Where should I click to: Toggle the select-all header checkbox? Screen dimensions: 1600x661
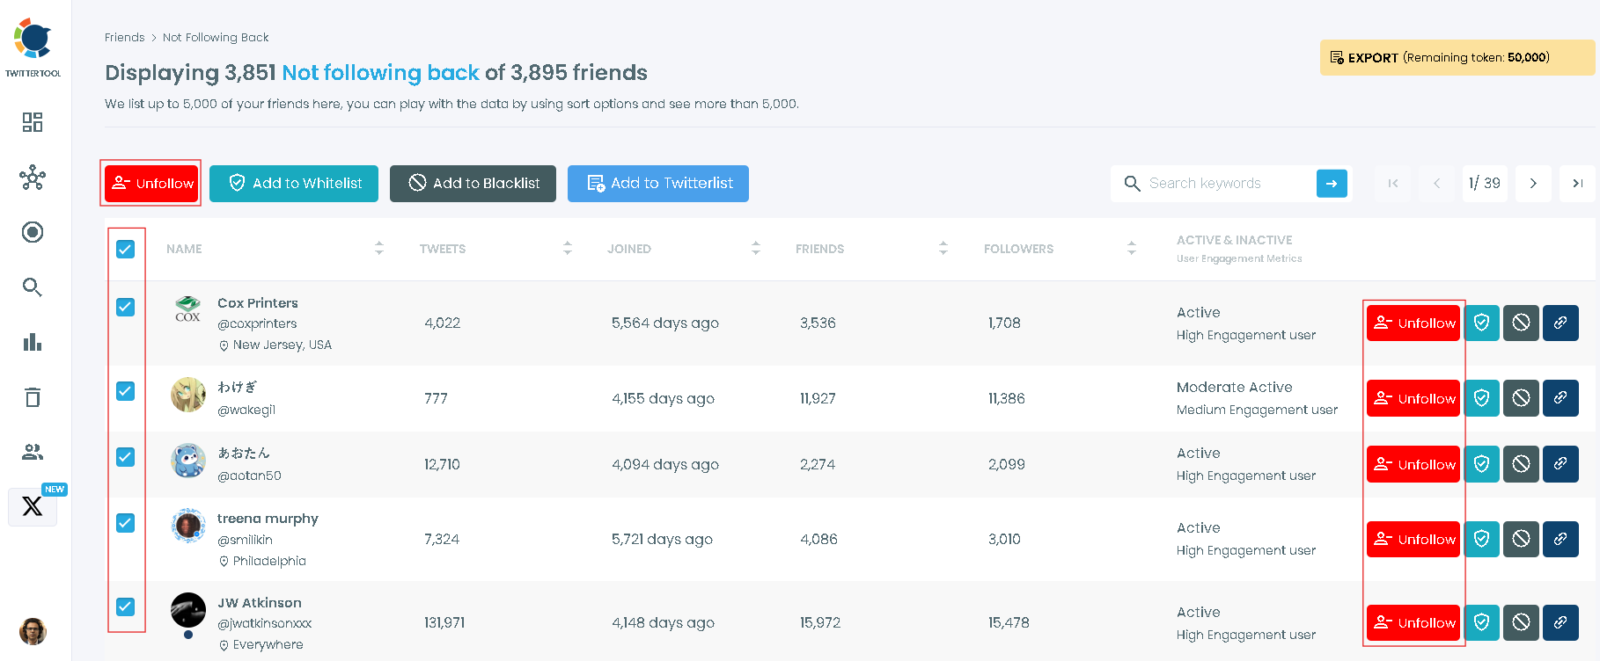[x=126, y=249]
